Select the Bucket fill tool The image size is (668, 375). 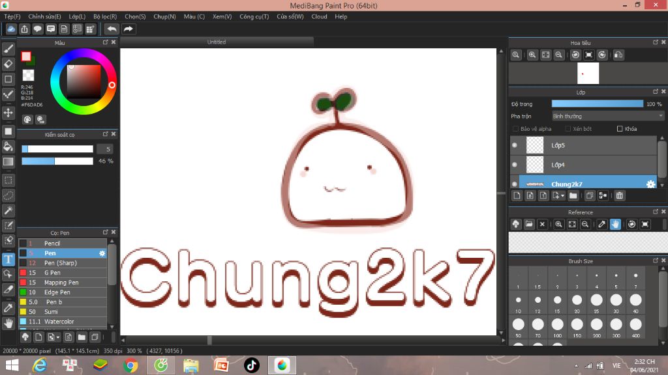click(8, 146)
